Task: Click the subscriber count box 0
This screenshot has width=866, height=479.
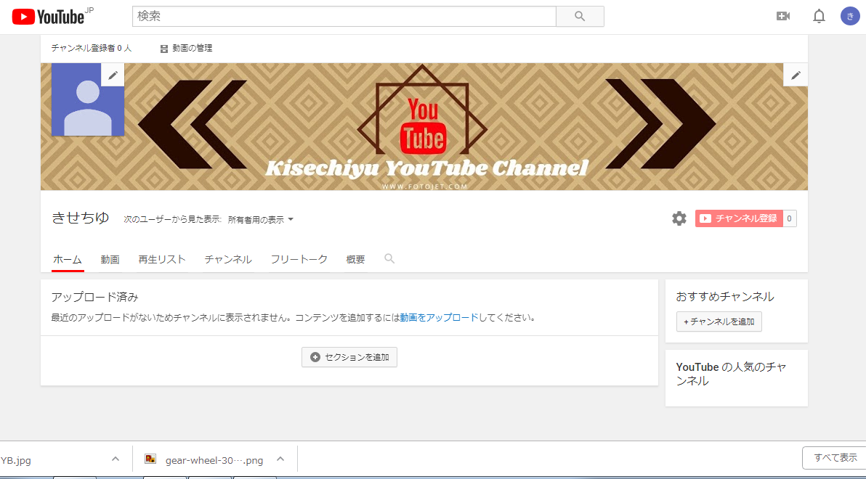Action: tap(790, 218)
